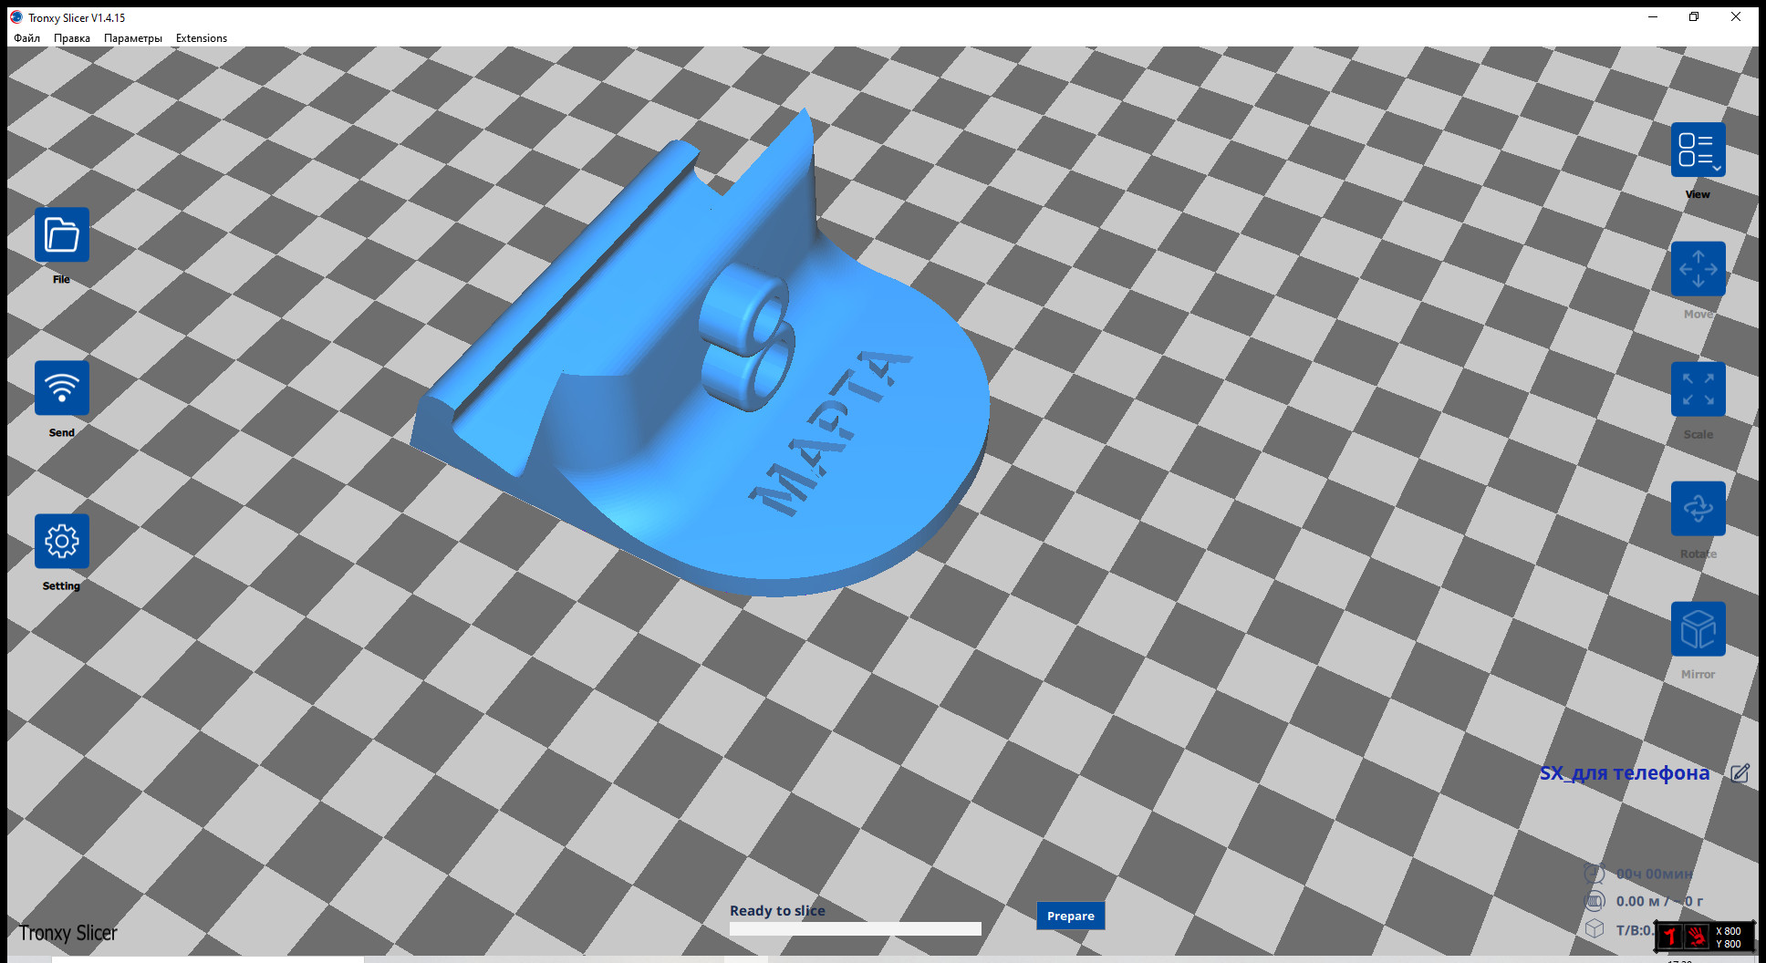Click the 'Ready to slice' status text
This screenshot has height=963, width=1766.
[x=777, y=910]
